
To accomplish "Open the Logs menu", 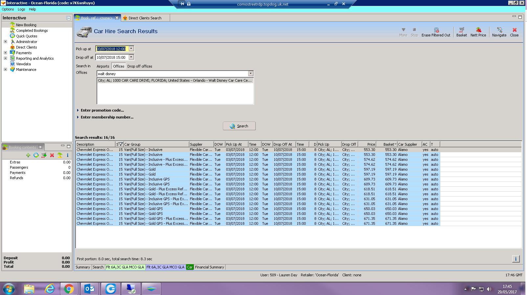I will coord(21,9).
